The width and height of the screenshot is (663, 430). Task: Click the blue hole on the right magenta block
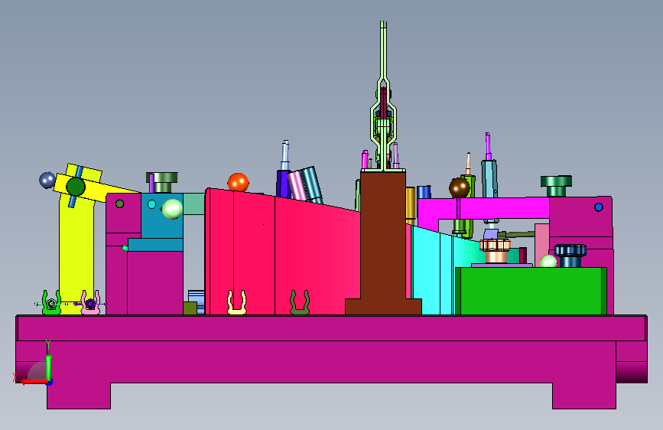598,207
